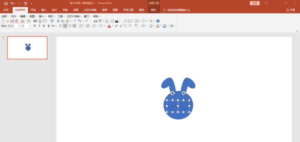This screenshot has height=142, width=300.
Task: Run the spelling check icon
Action: (x=52, y=21)
